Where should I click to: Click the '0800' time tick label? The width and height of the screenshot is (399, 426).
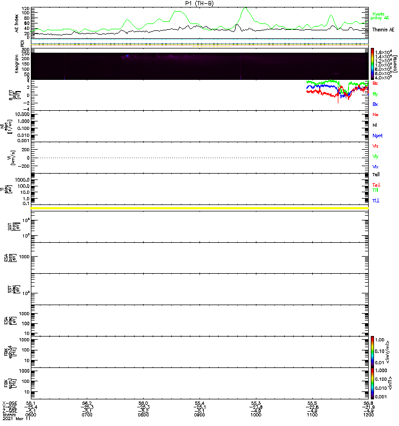(143, 415)
